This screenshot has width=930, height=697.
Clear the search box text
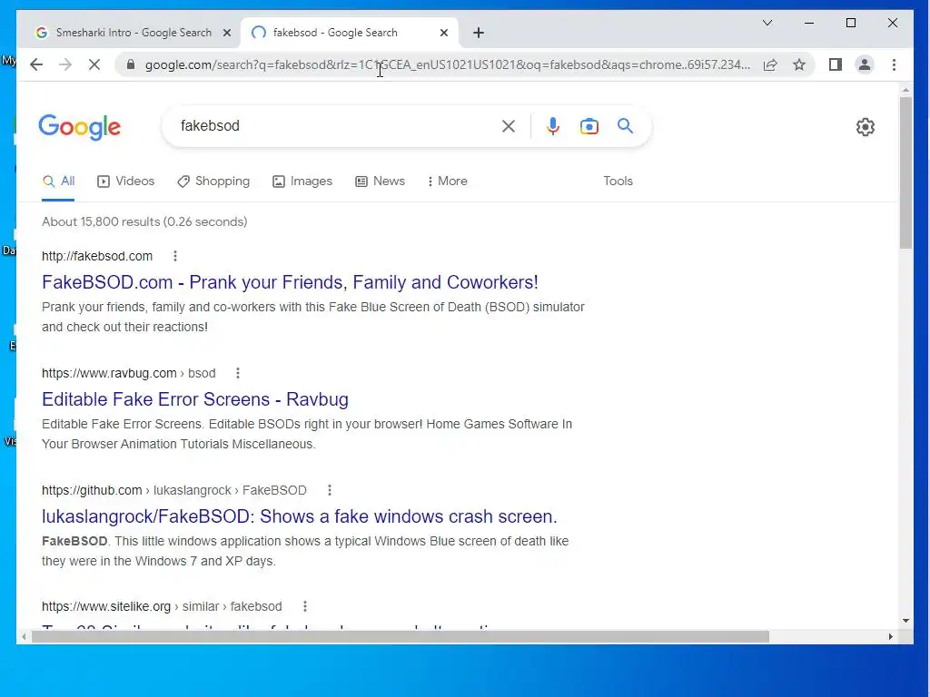coord(509,125)
